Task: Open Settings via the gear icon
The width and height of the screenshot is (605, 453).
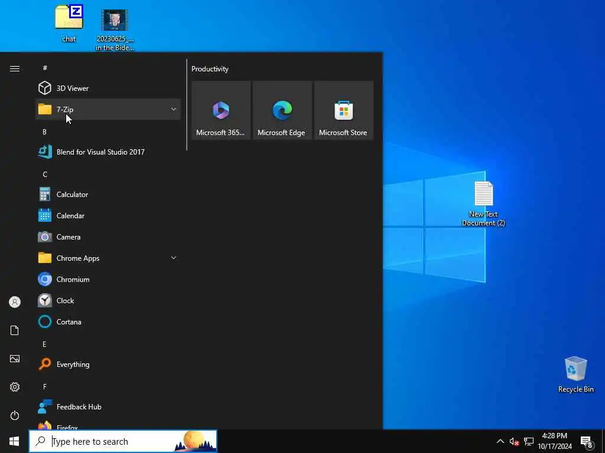Action: pyautogui.click(x=15, y=387)
